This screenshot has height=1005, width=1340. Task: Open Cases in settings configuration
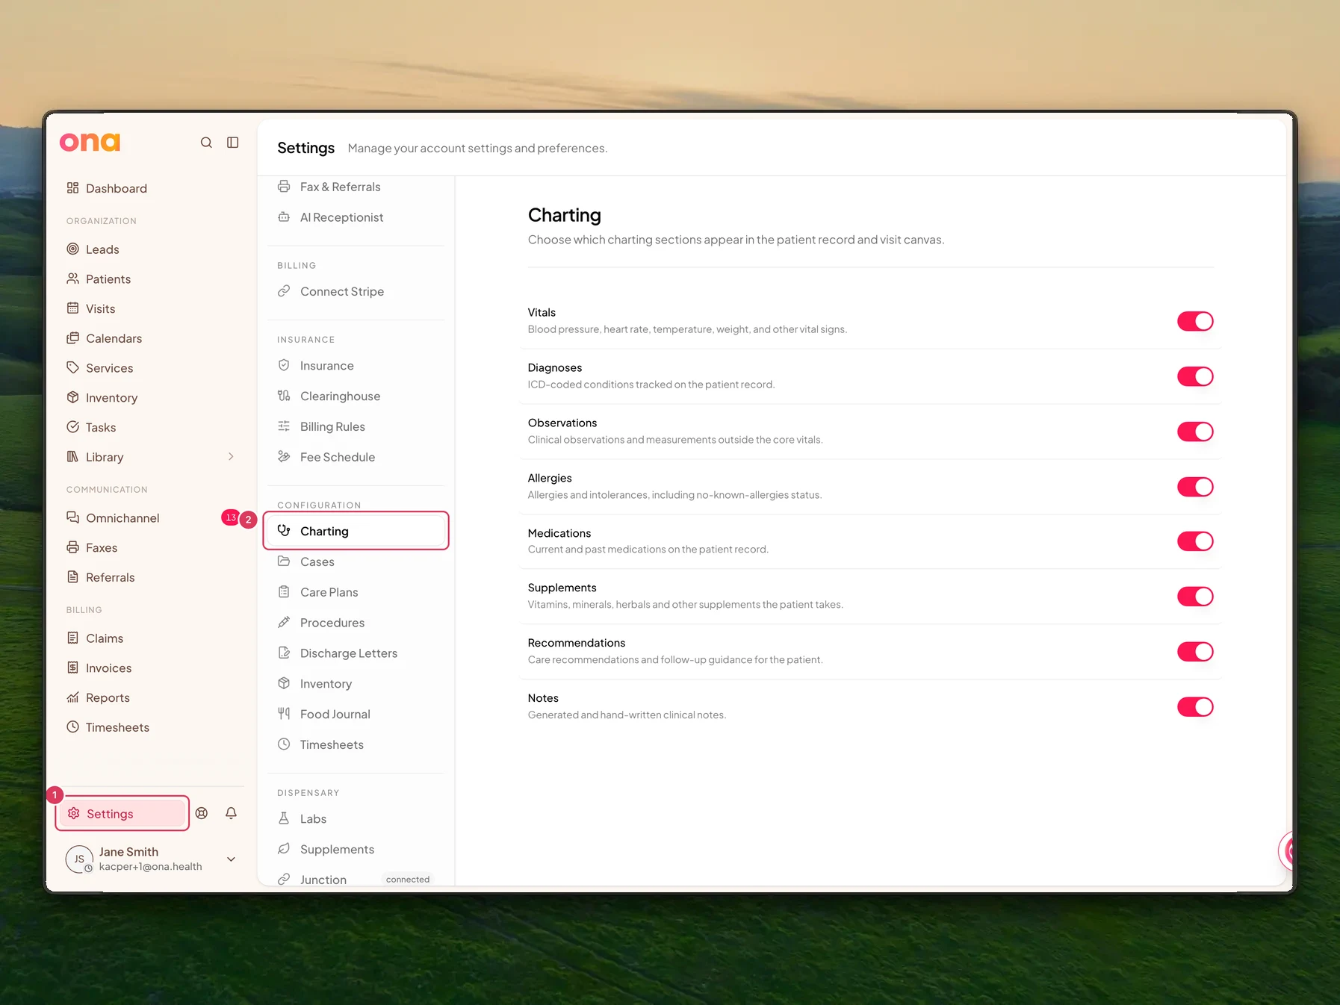[x=356, y=561]
